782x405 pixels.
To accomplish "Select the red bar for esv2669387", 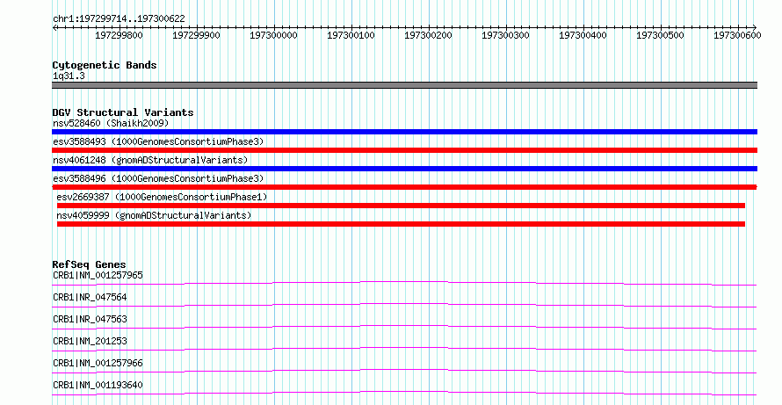I will [x=401, y=206].
